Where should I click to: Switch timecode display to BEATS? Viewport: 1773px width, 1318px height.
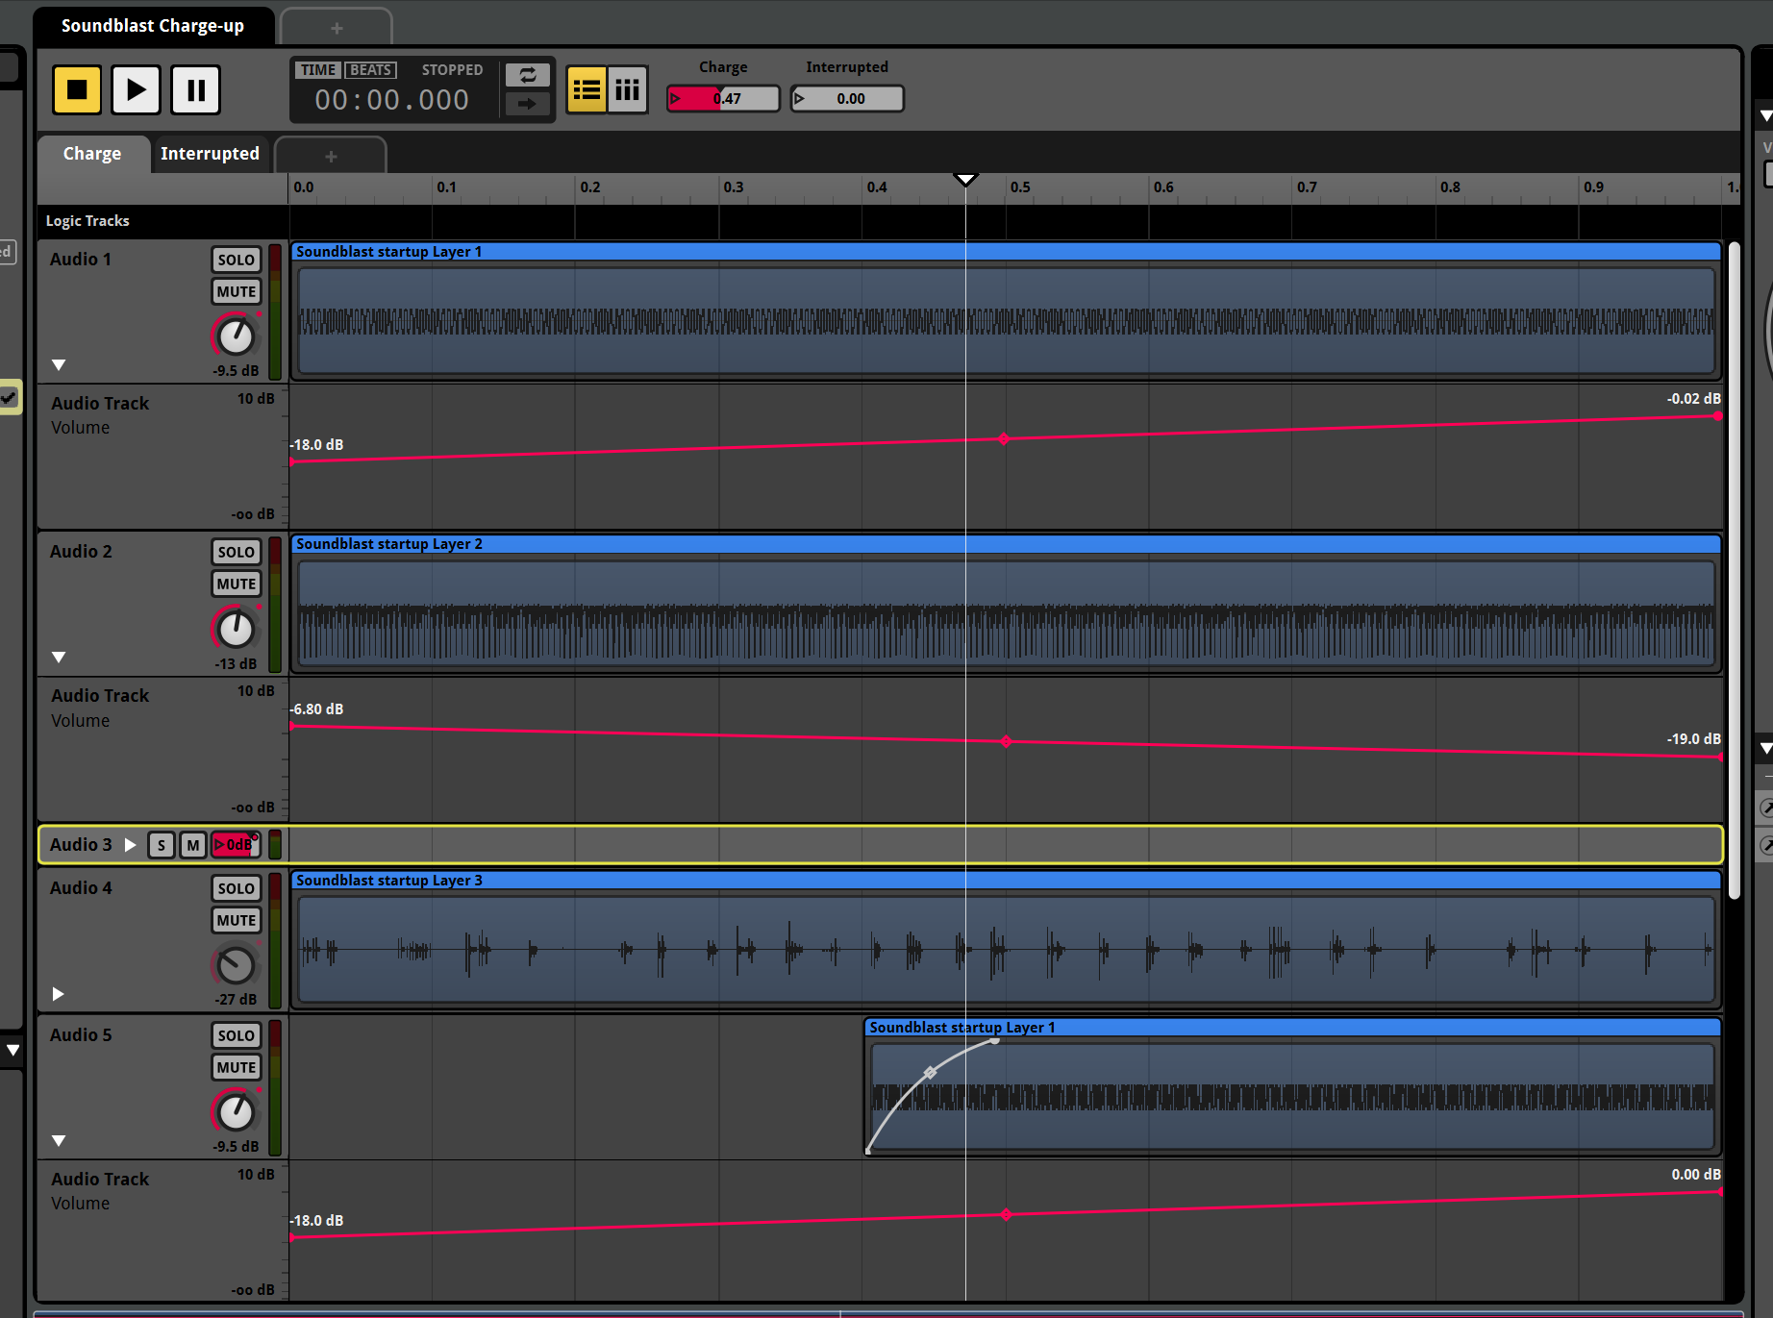370,70
